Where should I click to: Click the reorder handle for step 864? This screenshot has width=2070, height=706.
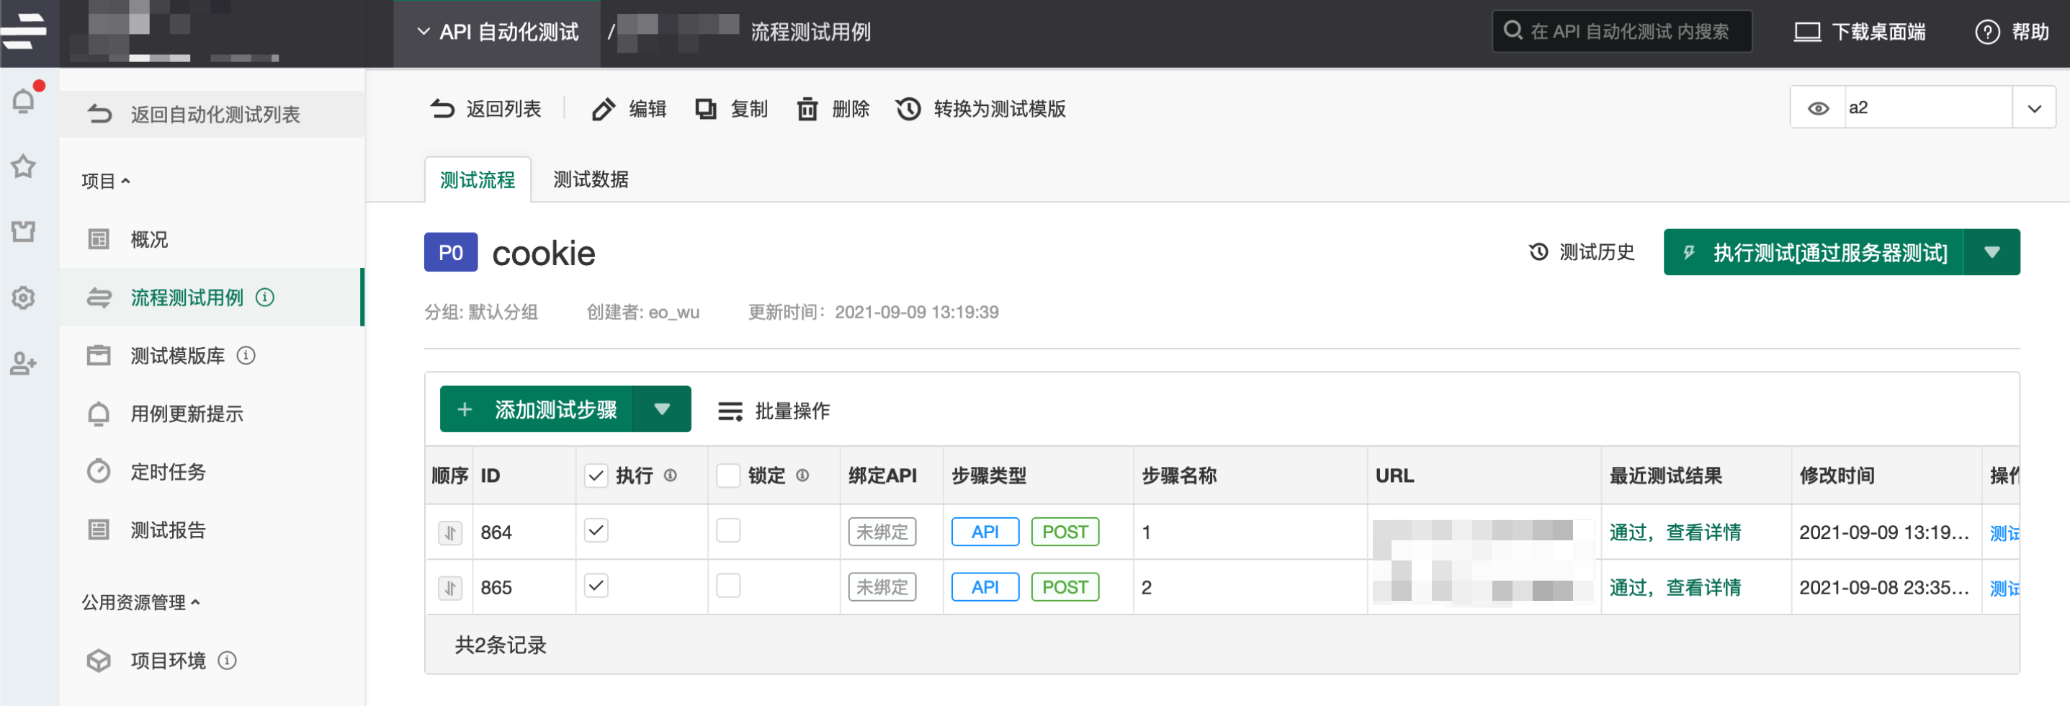point(450,532)
